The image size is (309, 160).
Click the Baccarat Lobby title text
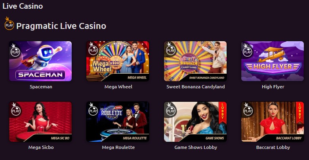[273, 147]
